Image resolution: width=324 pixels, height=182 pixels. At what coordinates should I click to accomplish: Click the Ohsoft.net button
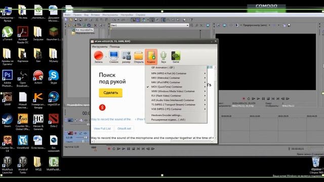click(x=124, y=128)
